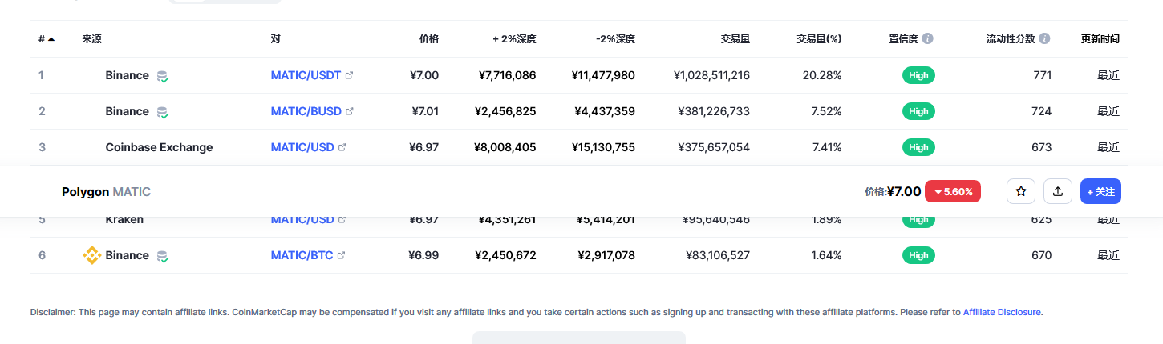The image size is (1163, 344).
Task: Click the info icon next to 置信度
Action: point(927,38)
